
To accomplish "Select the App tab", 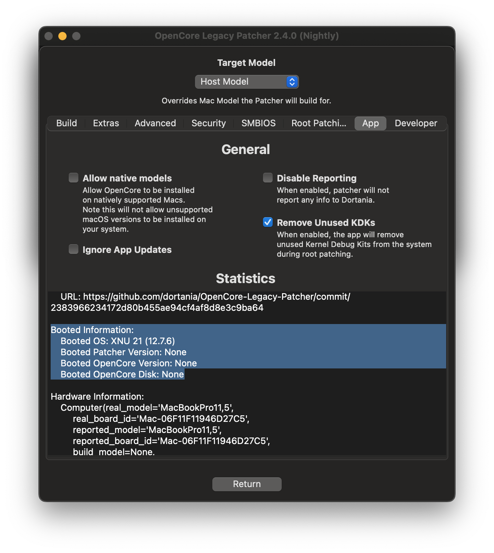I will 370,124.
